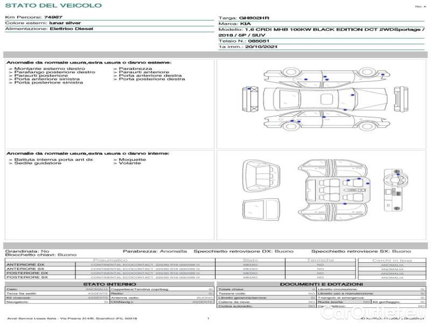
Task: Click the 'Navigatore:' row label
Action: [x=17, y=302]
